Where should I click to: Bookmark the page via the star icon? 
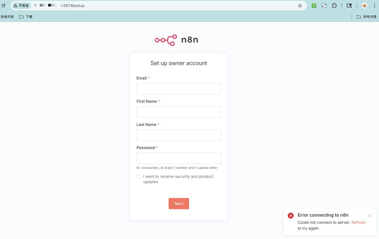click(x=300, y=5)
